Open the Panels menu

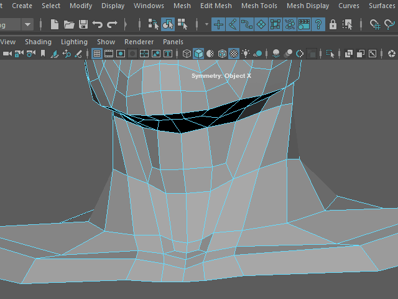point(173,42)
